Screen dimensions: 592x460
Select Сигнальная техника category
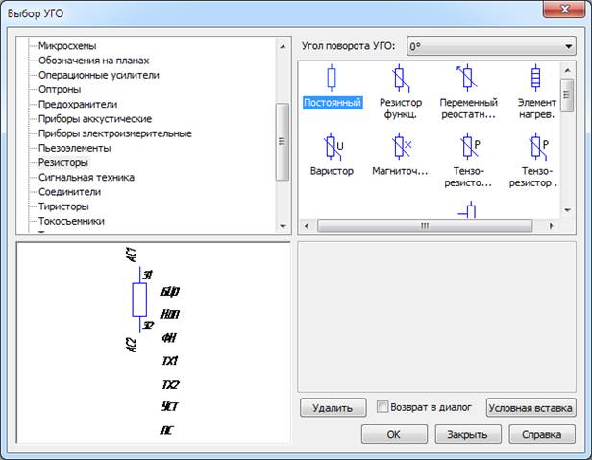point(86,178)
